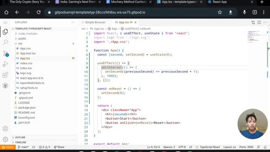Open Run and Debug view
This screenshot has width=270, height=152.
click(x=5, y=64)
